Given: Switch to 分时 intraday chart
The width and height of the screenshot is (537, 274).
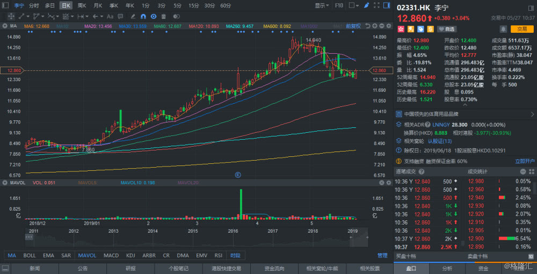Looking at the screenshot, I should [33, 5].
